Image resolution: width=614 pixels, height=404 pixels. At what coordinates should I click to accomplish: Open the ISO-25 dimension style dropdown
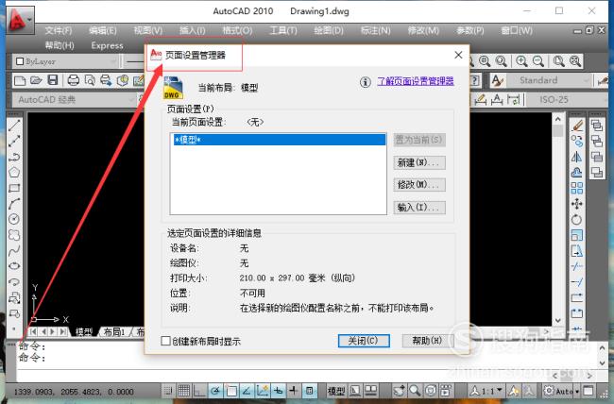(568, 100)
